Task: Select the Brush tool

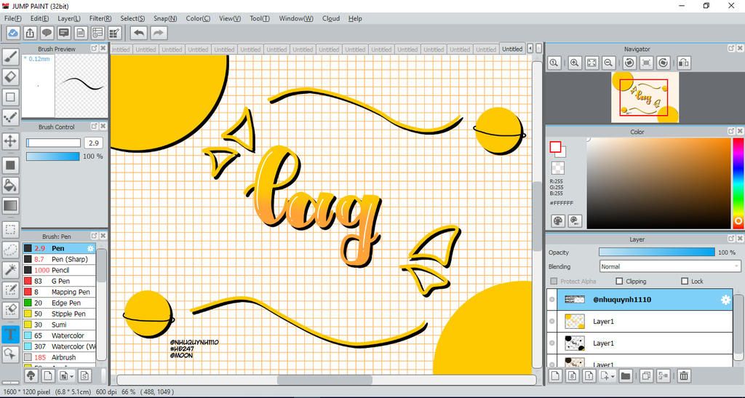Action: point(10,56)
